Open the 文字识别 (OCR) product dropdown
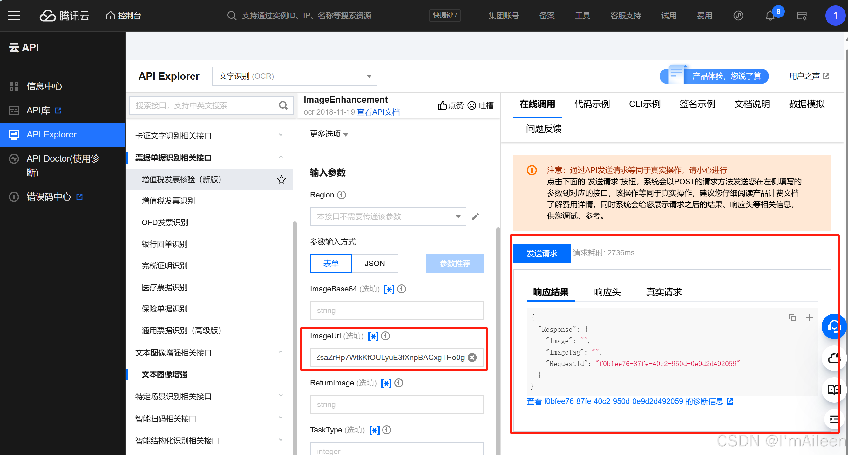Image resolution: width=848 pixels, height=455 pixels. (x=294, y=76)
